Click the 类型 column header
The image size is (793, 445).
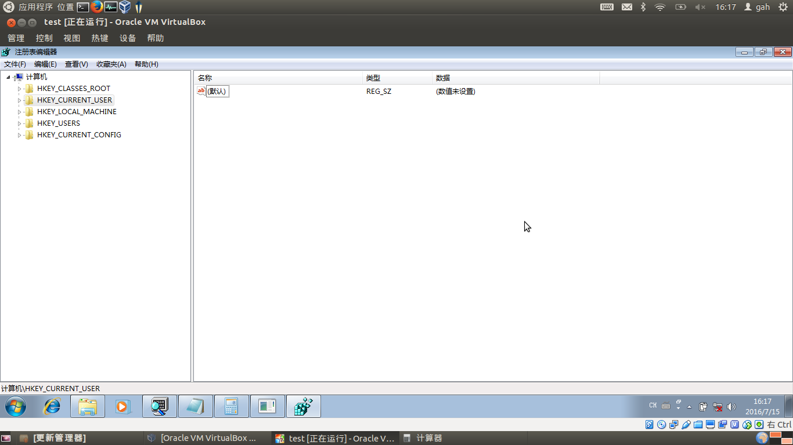[x=398, y=78]
